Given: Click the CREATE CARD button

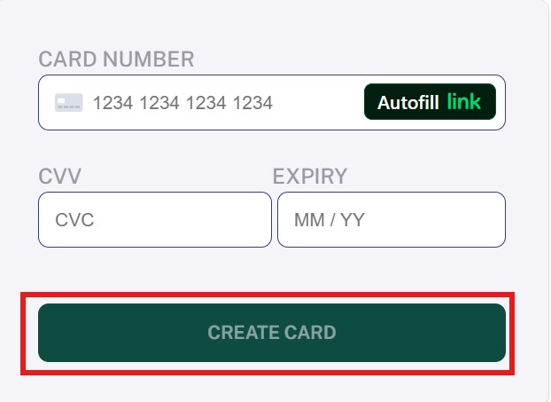Looking at the screenshot, I should [x=272, y=333].
